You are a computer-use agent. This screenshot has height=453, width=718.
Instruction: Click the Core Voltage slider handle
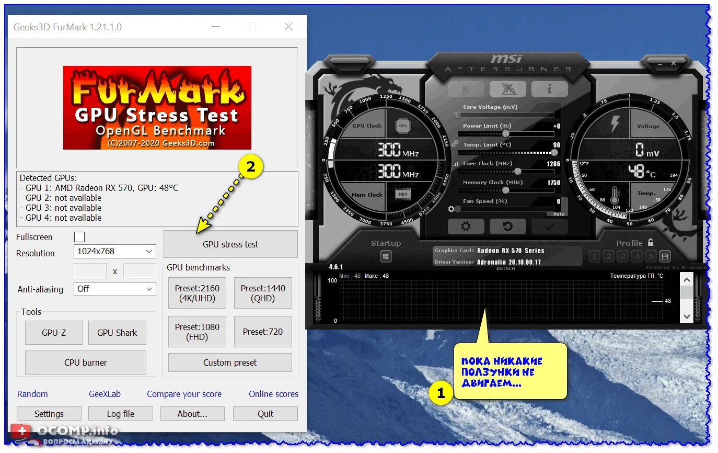[458, 115]
